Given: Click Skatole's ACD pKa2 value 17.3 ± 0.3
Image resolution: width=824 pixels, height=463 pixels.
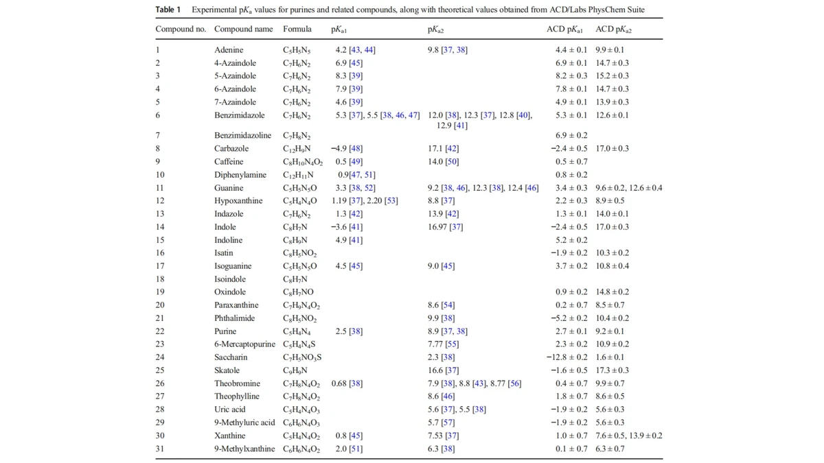Looking at the screenshot, I should click(613, 370).
